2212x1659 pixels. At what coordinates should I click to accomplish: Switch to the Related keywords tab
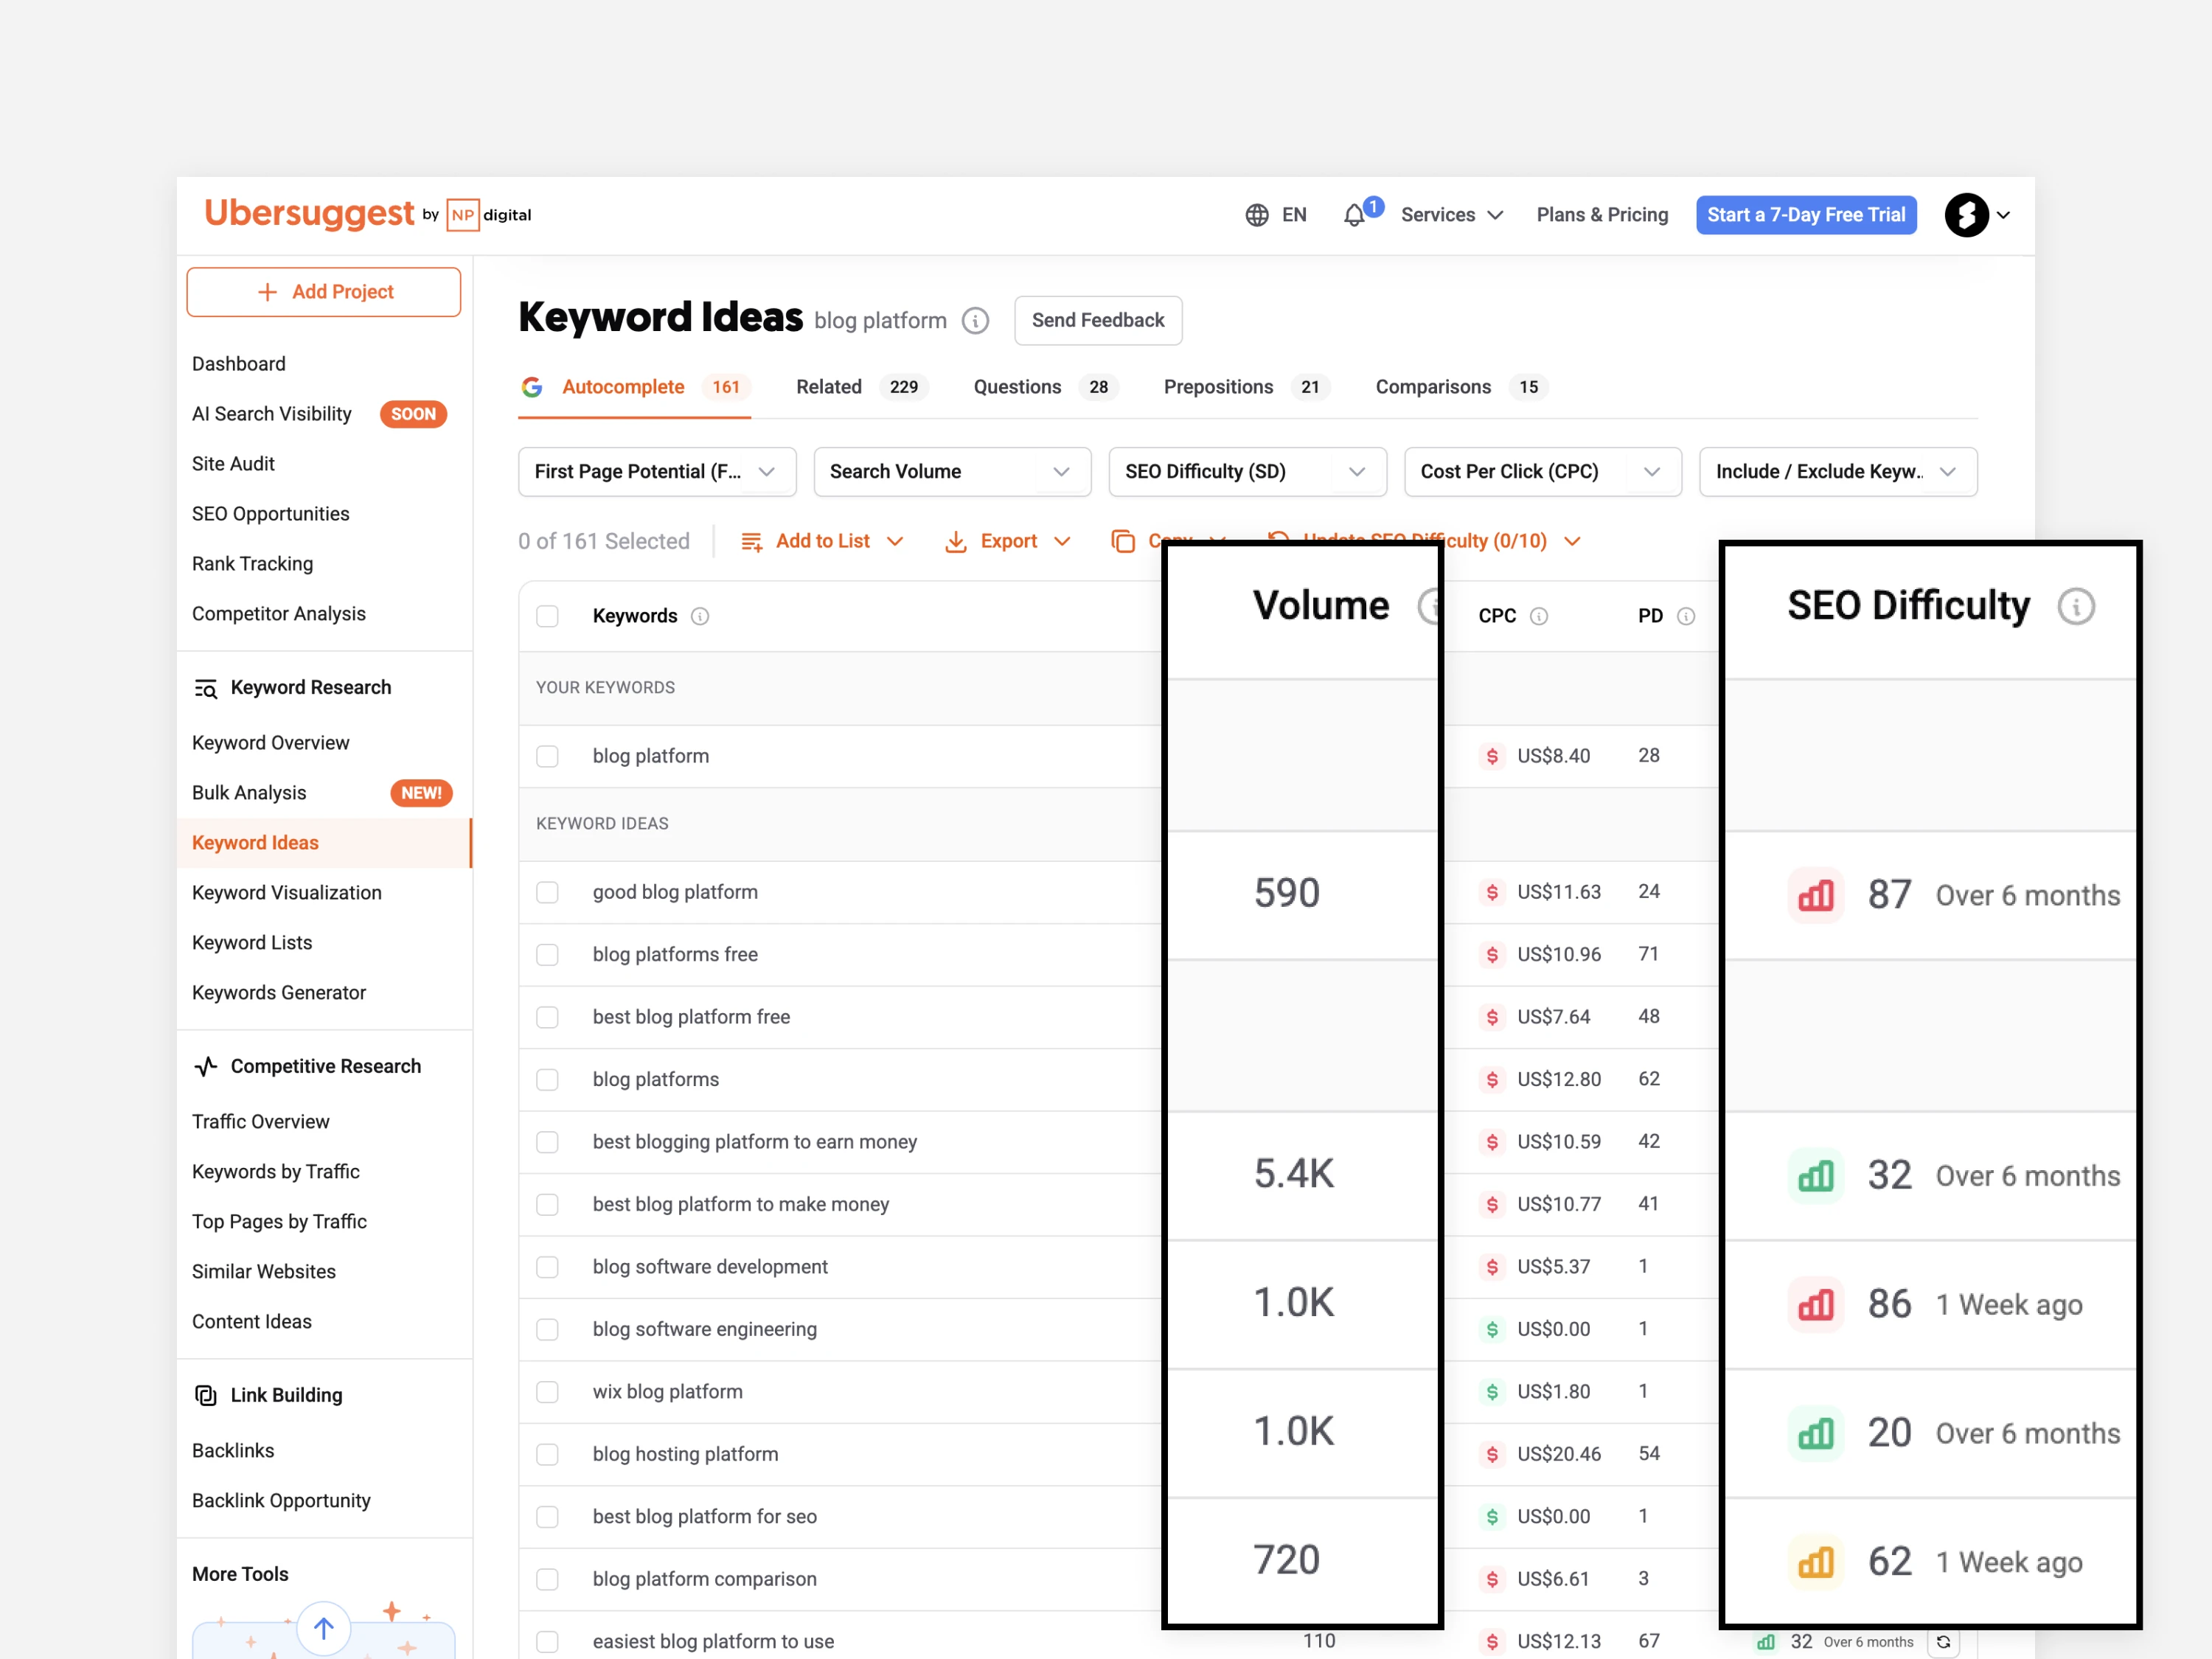[829, 387]
